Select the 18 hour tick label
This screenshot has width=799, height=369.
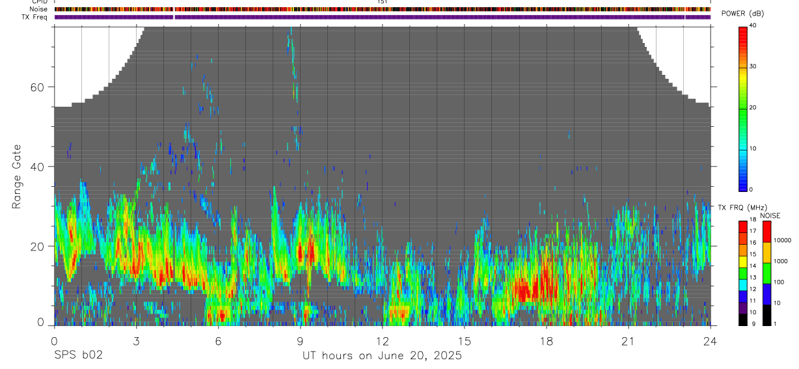[547, 341]
